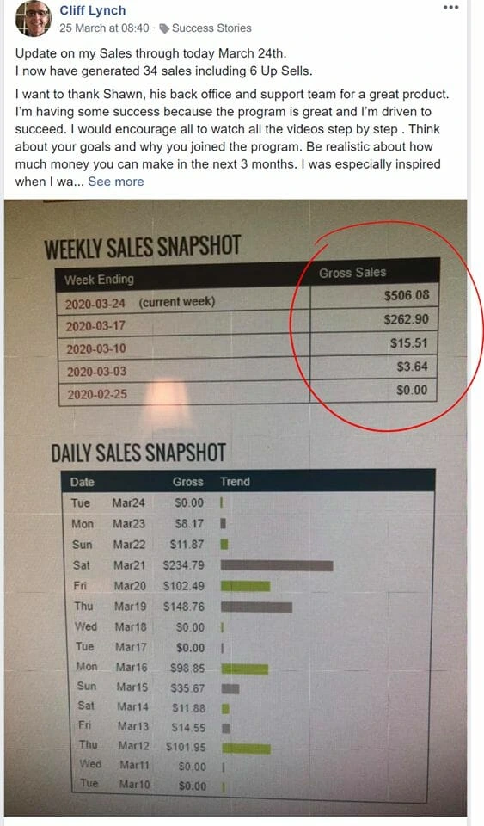Open the Cliff Lynch profile name link
The image size is (484, 826).
[x=93, y=10]
